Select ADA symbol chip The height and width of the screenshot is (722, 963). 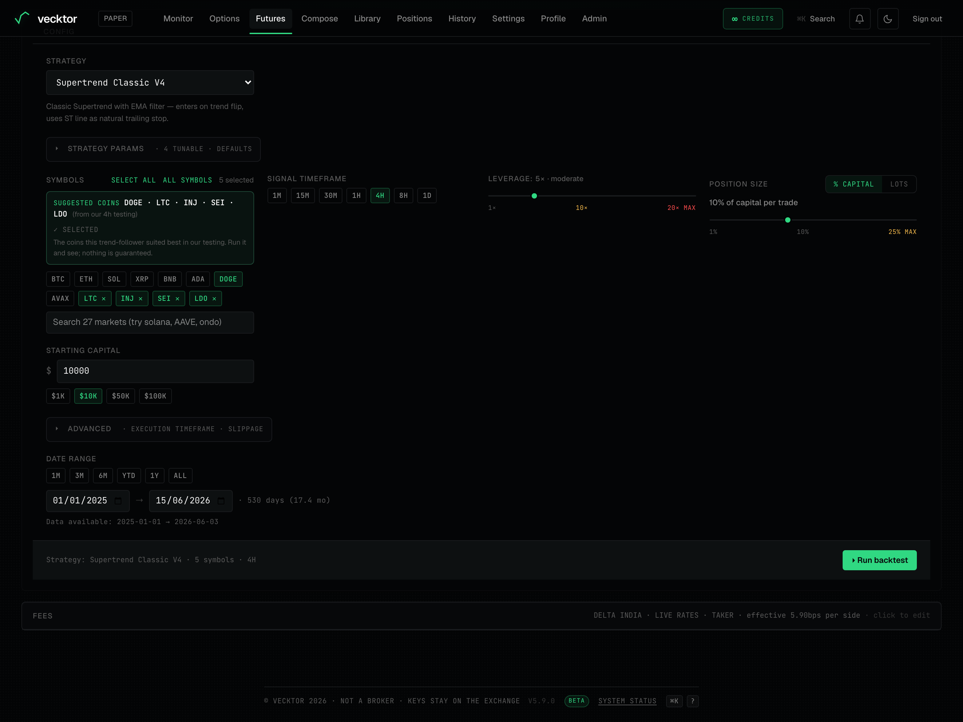198,279
